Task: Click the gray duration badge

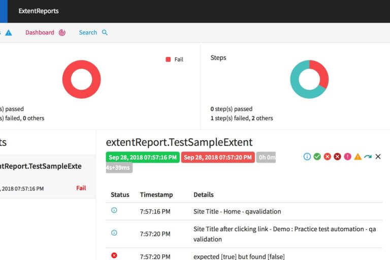Action: click(266, 157)
